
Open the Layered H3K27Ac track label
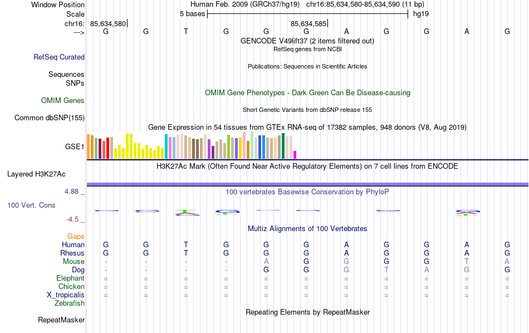click(x=36, y=174)
